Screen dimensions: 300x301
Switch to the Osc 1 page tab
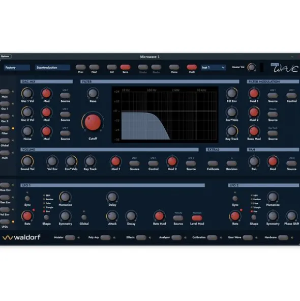(x=5, y=104)
